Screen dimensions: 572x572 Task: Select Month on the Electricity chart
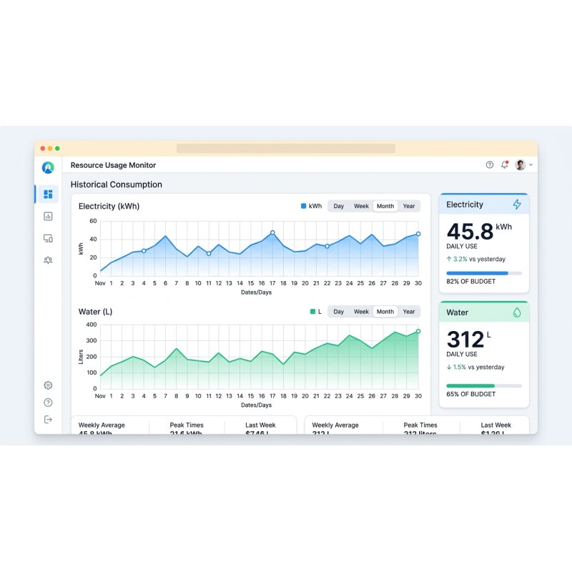[385, 206]
